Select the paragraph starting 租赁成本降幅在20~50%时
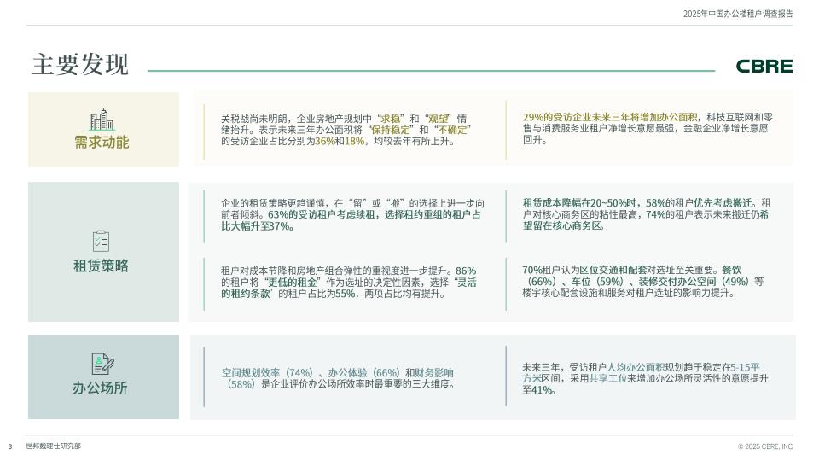 tap(647, 214)
